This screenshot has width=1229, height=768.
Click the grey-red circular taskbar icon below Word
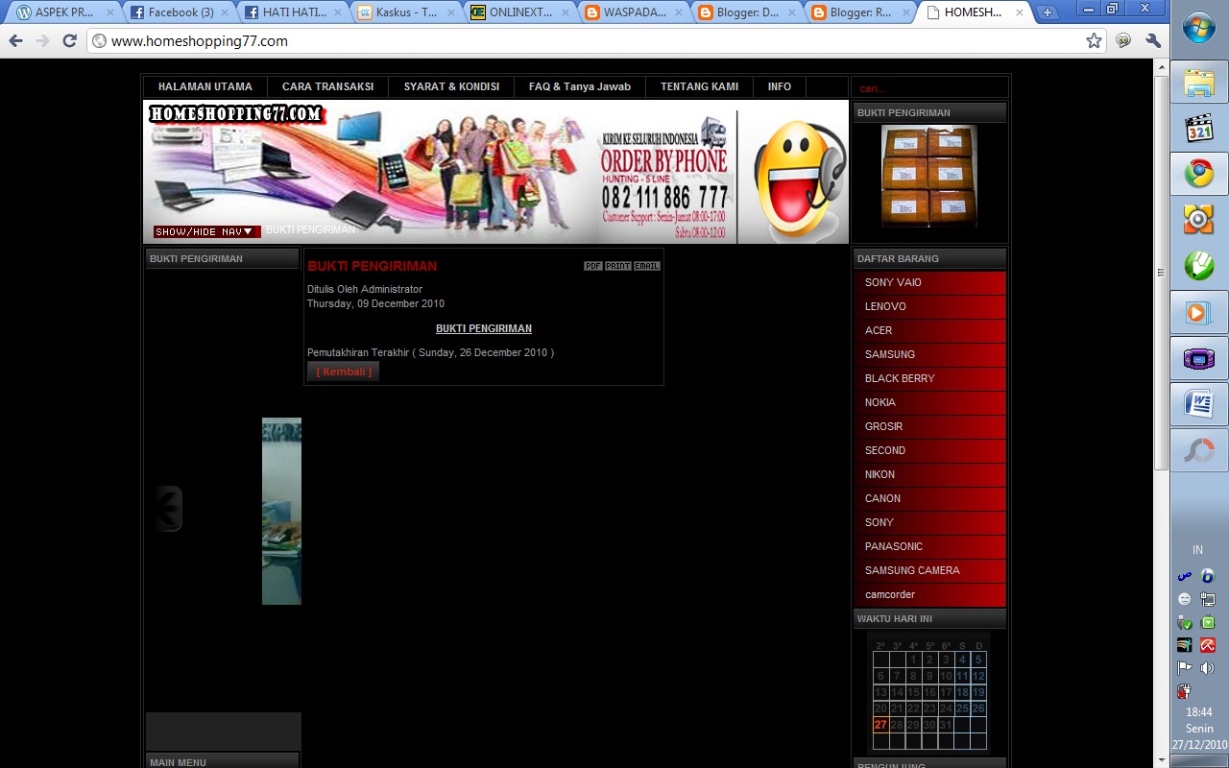[x=1199, y=450]
